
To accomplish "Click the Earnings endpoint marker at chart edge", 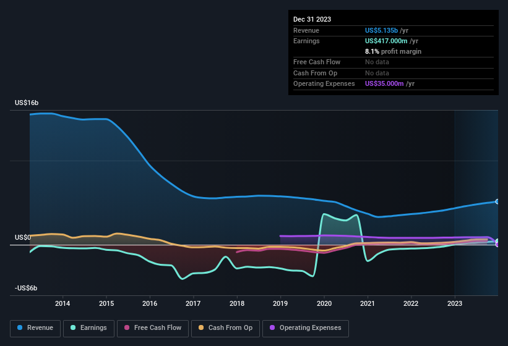I will click(497, 242).
